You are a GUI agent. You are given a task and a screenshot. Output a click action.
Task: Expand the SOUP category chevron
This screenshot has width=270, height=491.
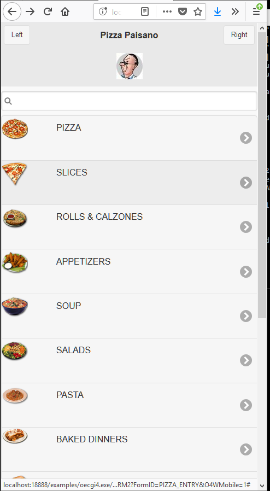pyautogui.click(x=246, y=316)
